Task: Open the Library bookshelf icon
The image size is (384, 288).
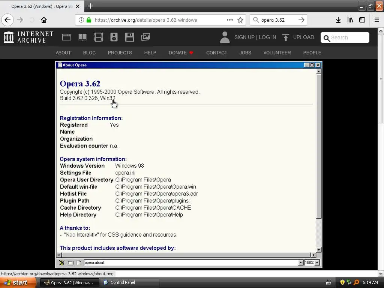Action: coord(350,20)
